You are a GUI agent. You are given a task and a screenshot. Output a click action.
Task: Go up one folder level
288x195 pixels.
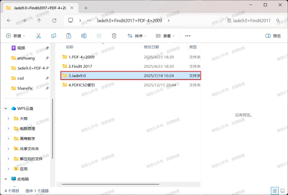(x=39, y=21)
